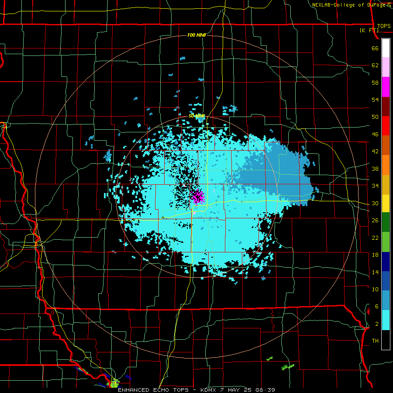Click the magenta echo top cluster at radar center
Viewport: 393px width, 393px height.
pyautogui.click(x=198, y=196)
